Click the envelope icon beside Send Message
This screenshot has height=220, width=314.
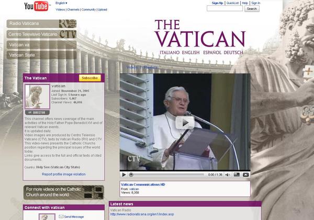point(61,216)
